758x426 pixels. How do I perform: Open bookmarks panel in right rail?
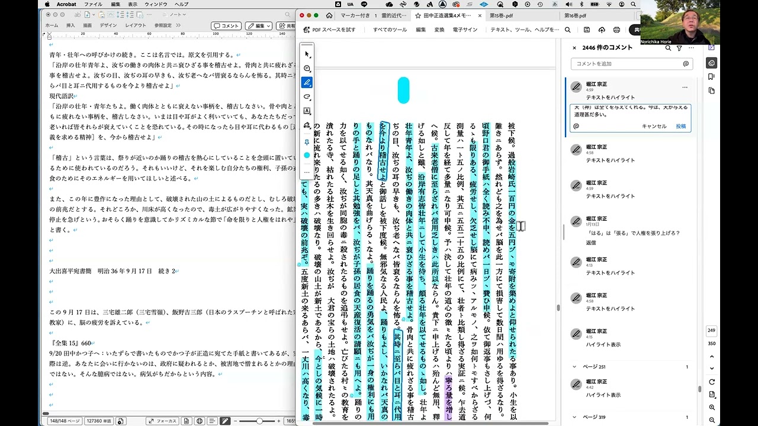pos(712,77)
